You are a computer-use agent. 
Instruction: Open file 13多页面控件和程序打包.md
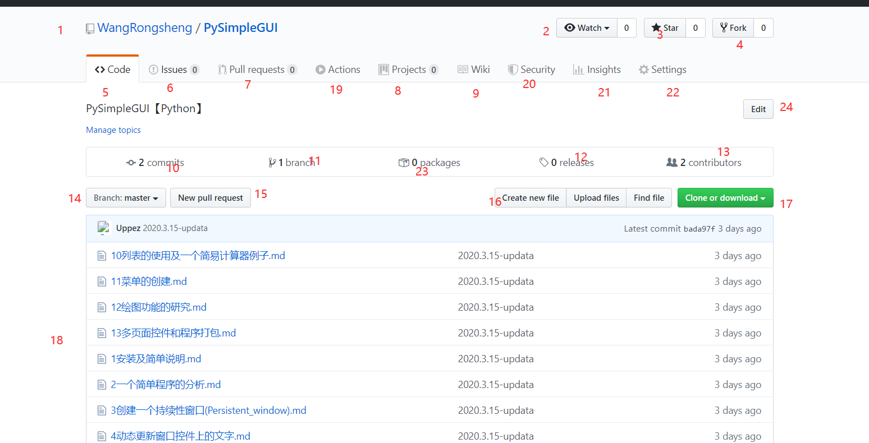pos(173,333)
